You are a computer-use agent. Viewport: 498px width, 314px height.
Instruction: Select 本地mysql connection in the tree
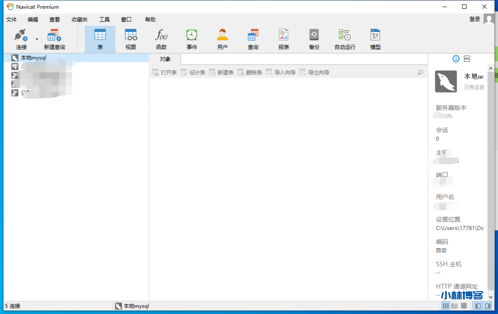coord(33,58)
